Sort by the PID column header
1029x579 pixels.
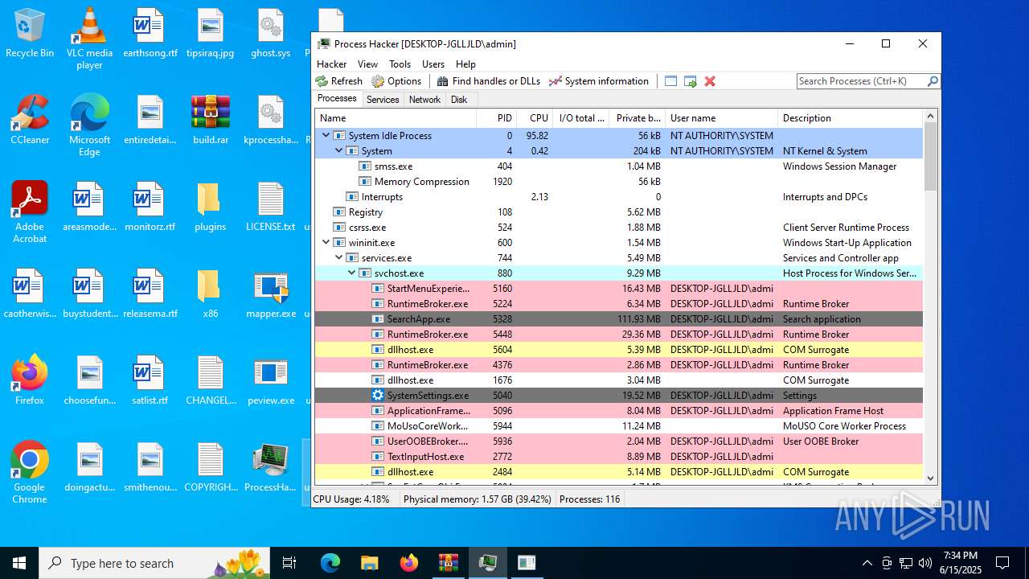pos(496,118)
